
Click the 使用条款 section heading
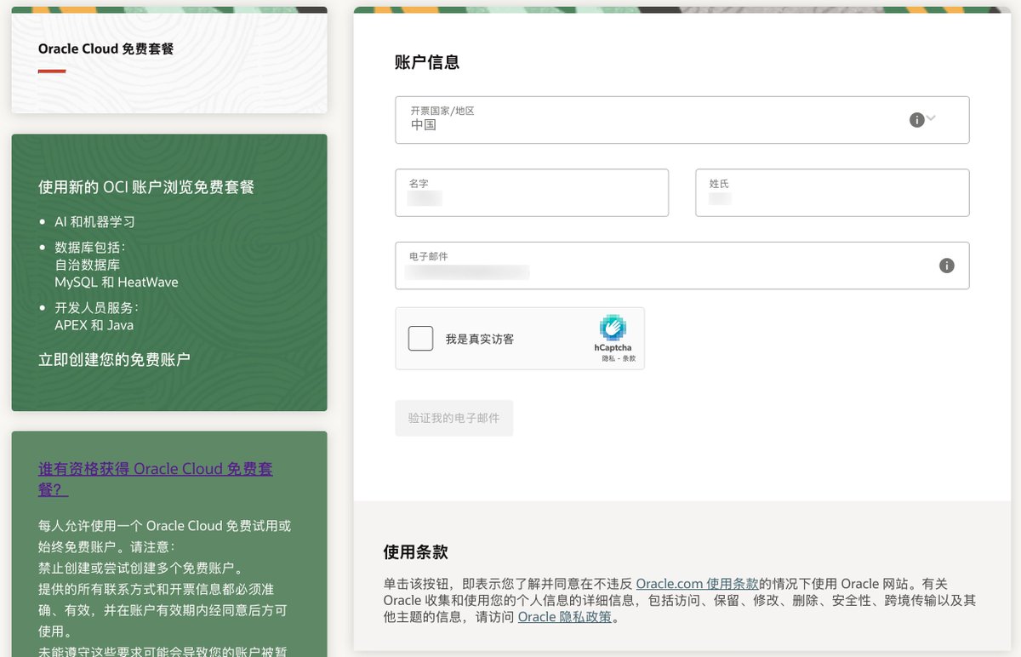[x=415, y=551]
